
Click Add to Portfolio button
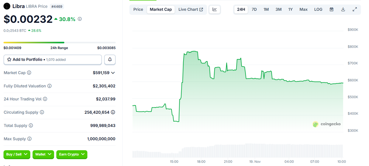click(x=53, y=60)
